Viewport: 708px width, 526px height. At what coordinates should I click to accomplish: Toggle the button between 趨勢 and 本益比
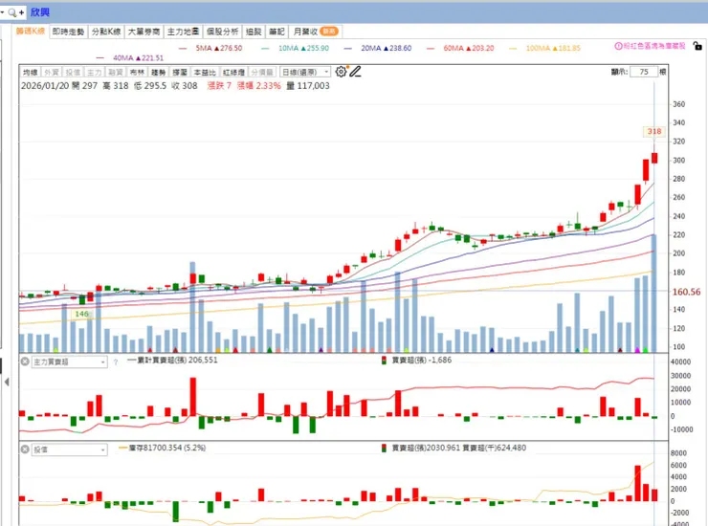[180, 73]
